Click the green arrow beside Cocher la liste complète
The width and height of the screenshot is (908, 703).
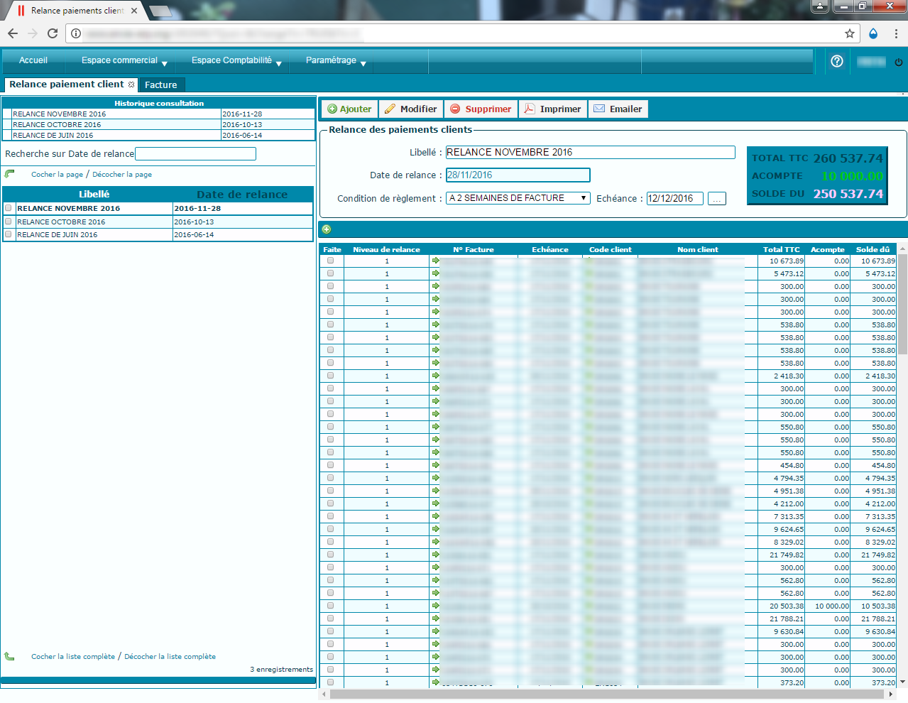tap(9, 656)
